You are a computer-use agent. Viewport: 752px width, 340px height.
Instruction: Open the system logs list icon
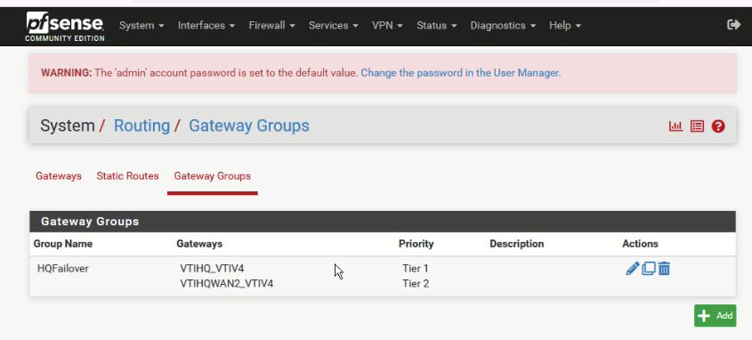(x=697, y=126)
